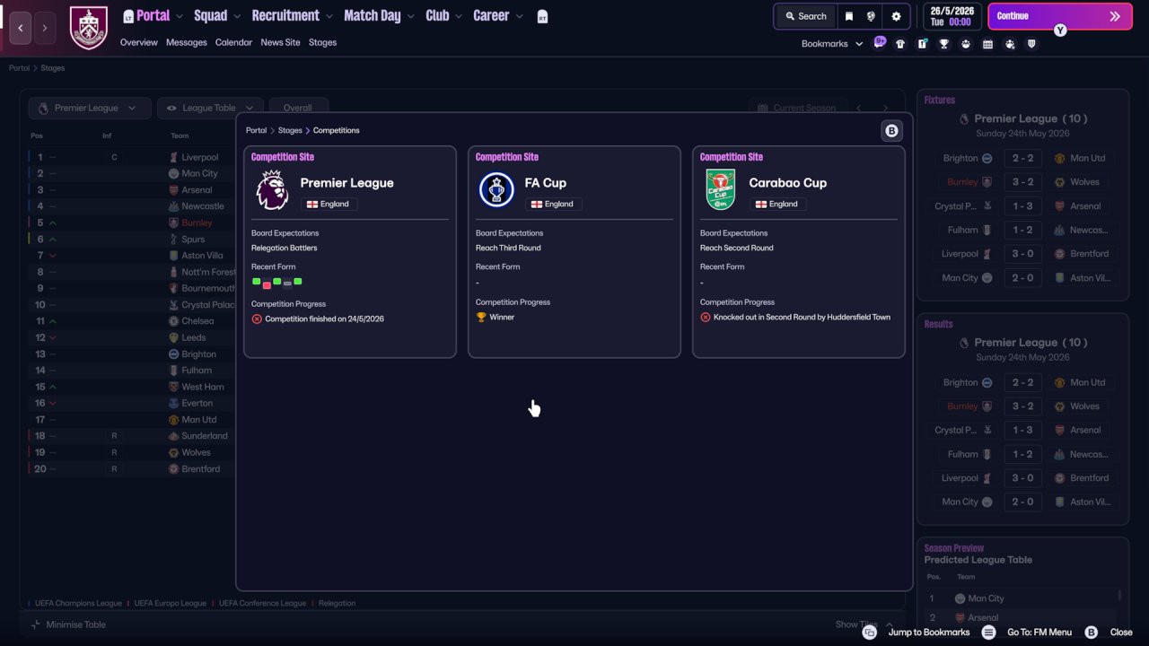Click Minimise Table
The height and width of the screenshot is (646, 1149).
[68, 624]
